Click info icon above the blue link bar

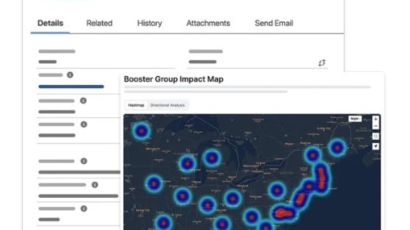click(x=70, y=75)
